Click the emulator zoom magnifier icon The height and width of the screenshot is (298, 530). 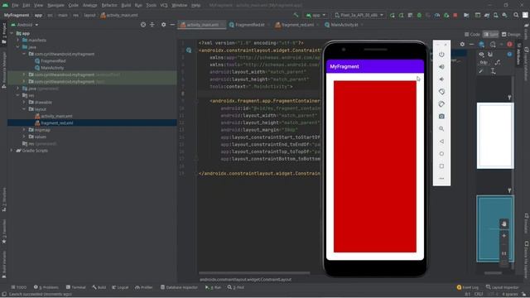441,129
